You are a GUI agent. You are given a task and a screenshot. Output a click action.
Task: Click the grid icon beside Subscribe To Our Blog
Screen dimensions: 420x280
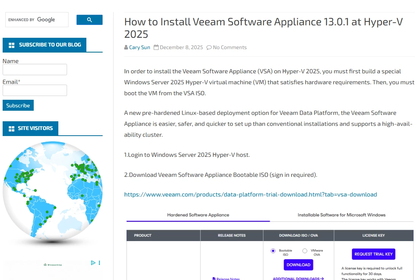tap(11, 45)
